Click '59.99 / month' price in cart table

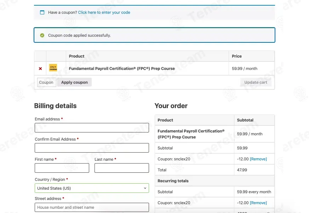[245, 69]
